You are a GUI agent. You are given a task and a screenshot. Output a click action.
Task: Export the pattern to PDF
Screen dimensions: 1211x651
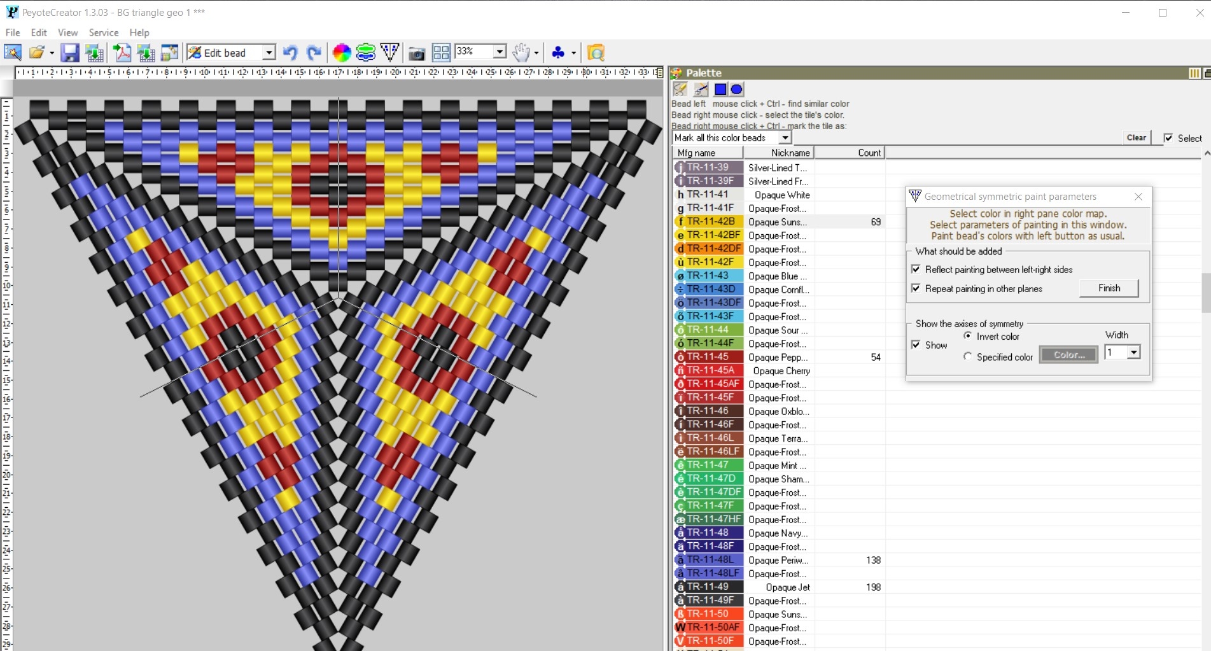(122, 52)
